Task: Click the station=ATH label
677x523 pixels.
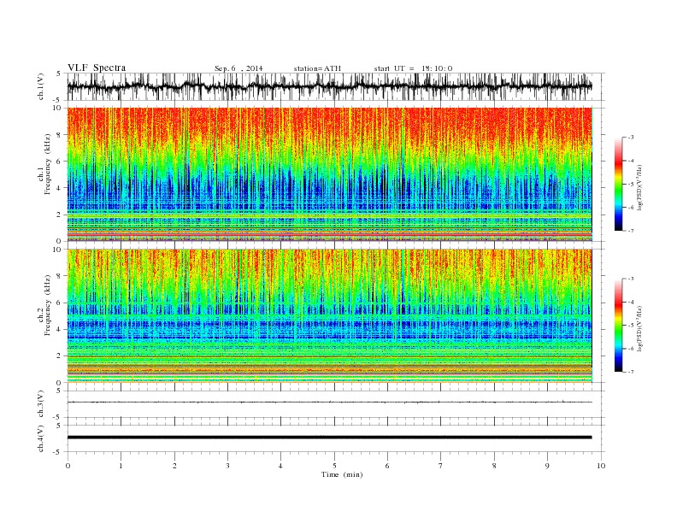Action: 317,68
